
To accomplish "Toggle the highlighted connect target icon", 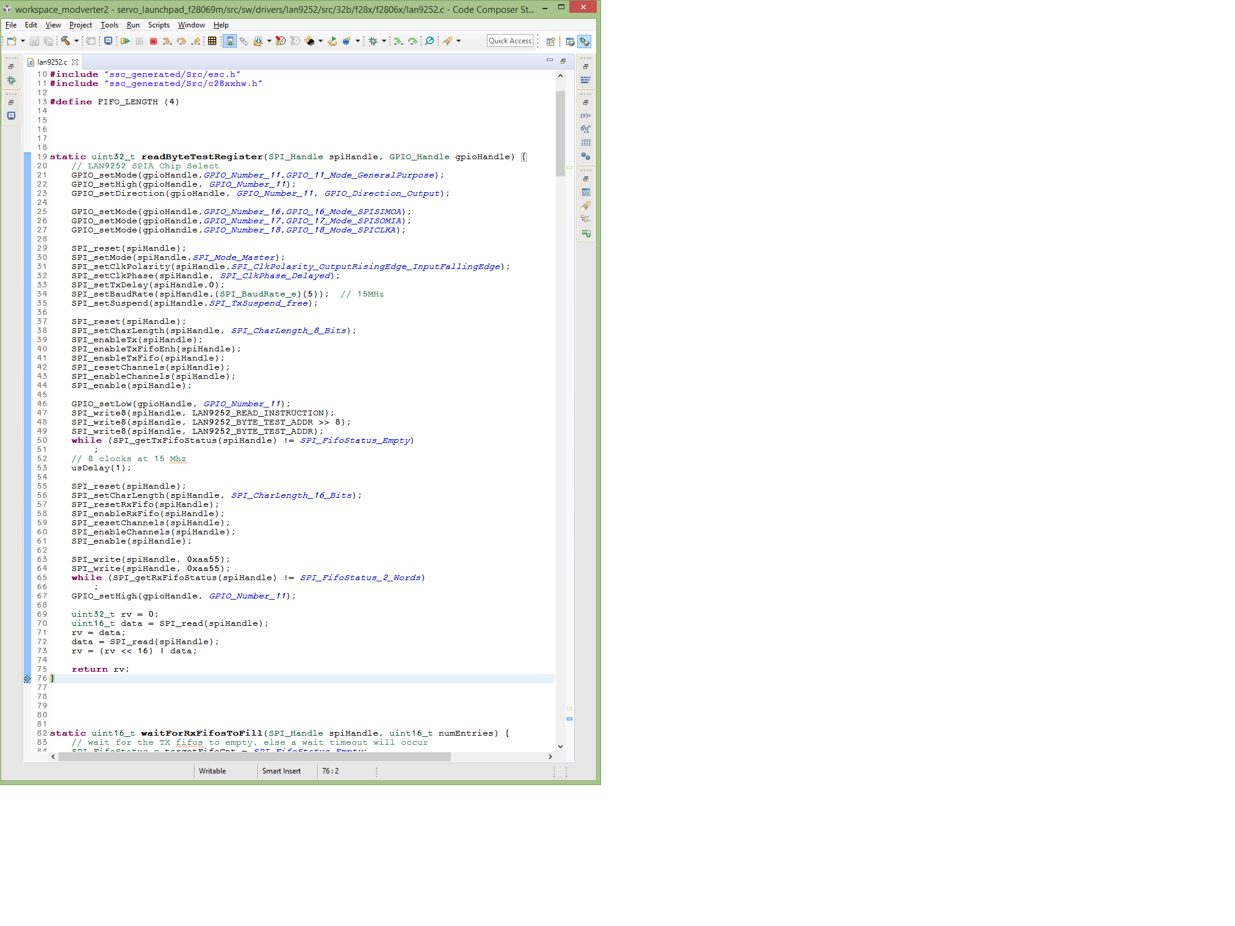I will pos(229,41).
